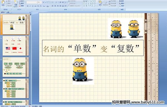Open the Arrange objects icon

100,3
